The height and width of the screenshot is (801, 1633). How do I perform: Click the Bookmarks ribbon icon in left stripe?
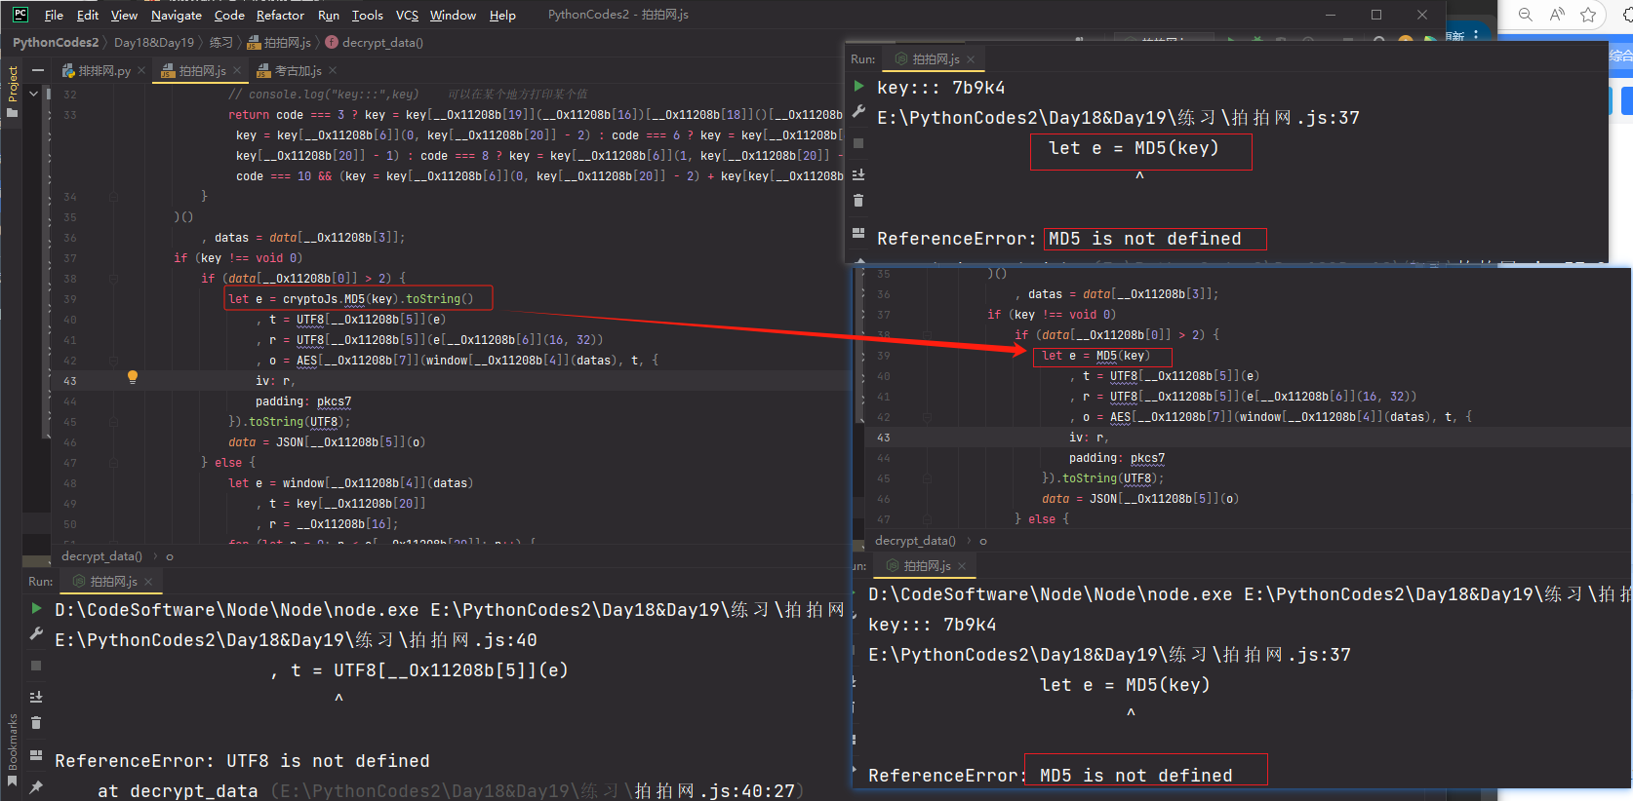coord(13,781)
